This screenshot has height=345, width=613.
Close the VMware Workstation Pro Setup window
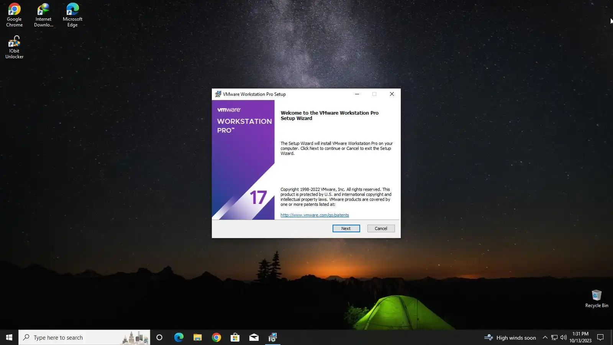[x=392, y=94]
